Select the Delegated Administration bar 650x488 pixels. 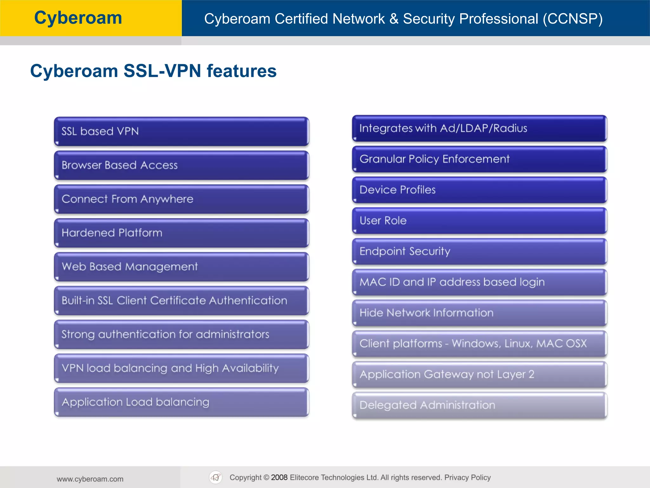tap(480, 405)
